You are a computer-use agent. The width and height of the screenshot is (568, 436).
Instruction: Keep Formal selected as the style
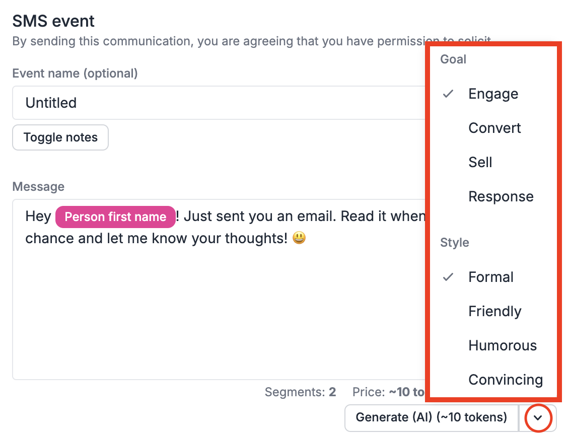pyautogui.click(x=491, y=277)
